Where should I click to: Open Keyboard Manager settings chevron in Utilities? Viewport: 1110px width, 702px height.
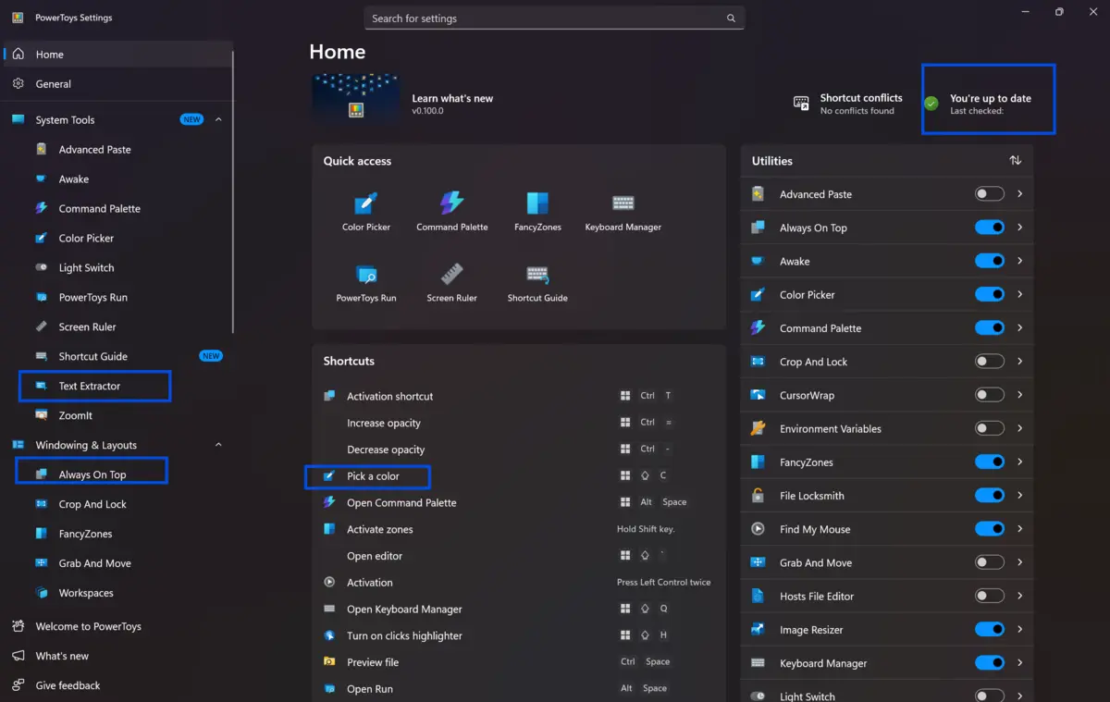1019,663
